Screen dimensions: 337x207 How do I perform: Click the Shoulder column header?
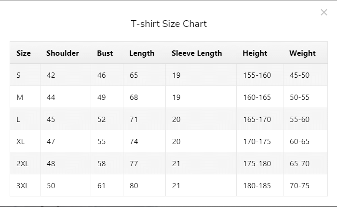pyautogui.click(x=63, y=53)
